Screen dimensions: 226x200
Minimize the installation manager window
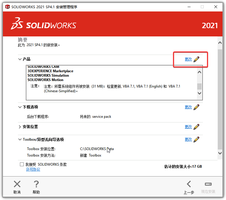point(189,7)
